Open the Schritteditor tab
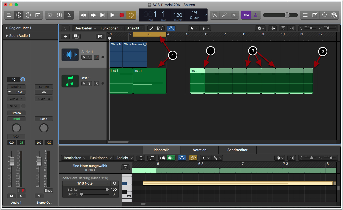This screenshot has height=210, width=343. (237, 150)
